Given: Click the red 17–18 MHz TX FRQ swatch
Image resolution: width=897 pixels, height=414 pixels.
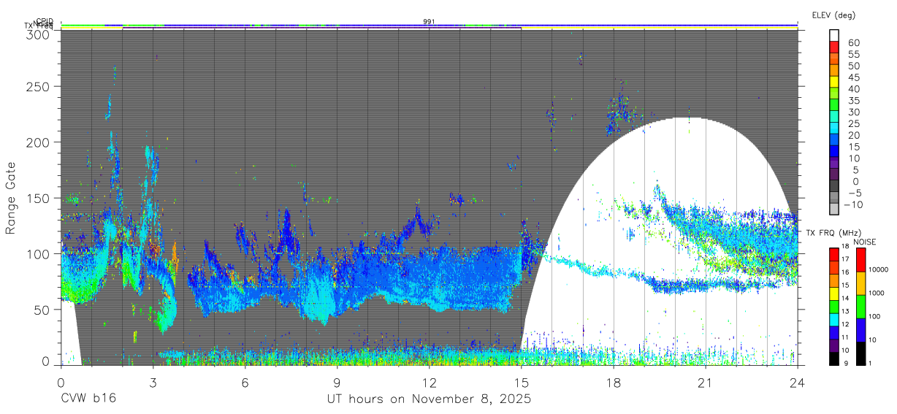Looking at the screenshot, I should point(834,253).
